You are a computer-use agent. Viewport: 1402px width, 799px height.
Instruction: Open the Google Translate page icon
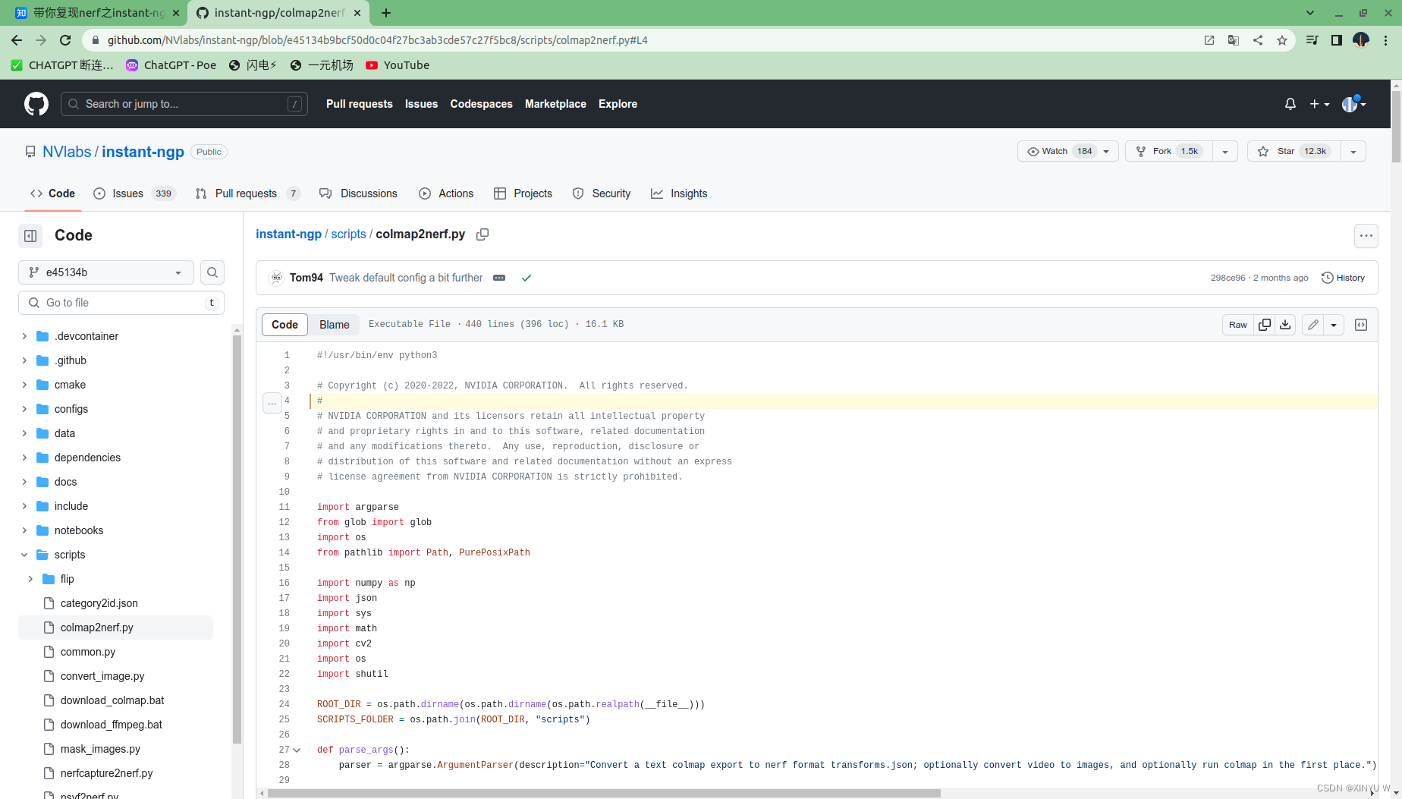click(x=1234, y=40)
